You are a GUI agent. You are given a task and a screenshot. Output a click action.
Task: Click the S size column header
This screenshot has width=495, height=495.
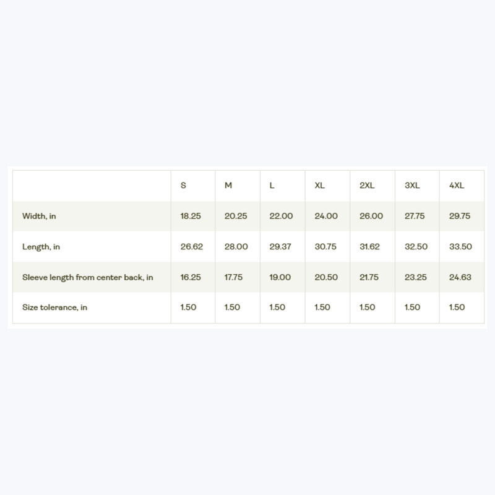click(183, 185)
